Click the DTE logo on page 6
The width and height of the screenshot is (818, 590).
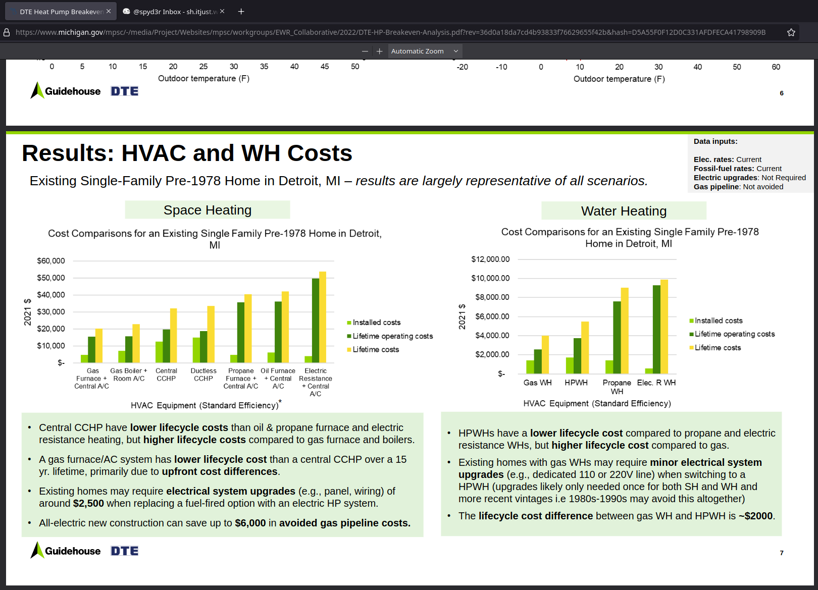(125, 91)
